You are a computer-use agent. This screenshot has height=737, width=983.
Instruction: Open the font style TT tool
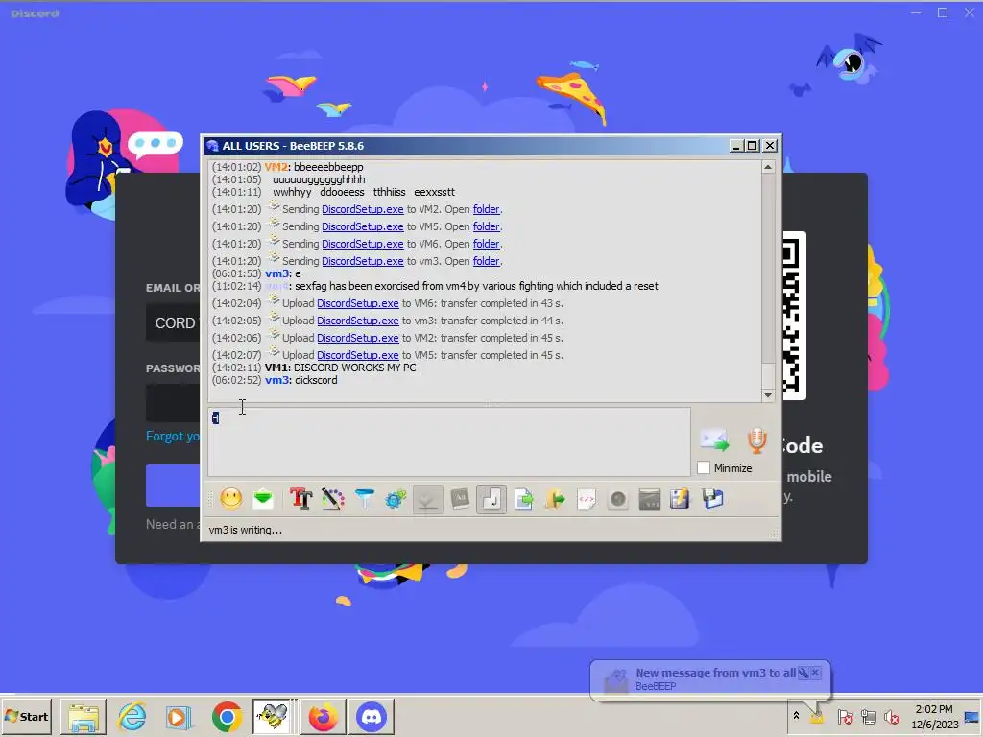pos(300,499)
